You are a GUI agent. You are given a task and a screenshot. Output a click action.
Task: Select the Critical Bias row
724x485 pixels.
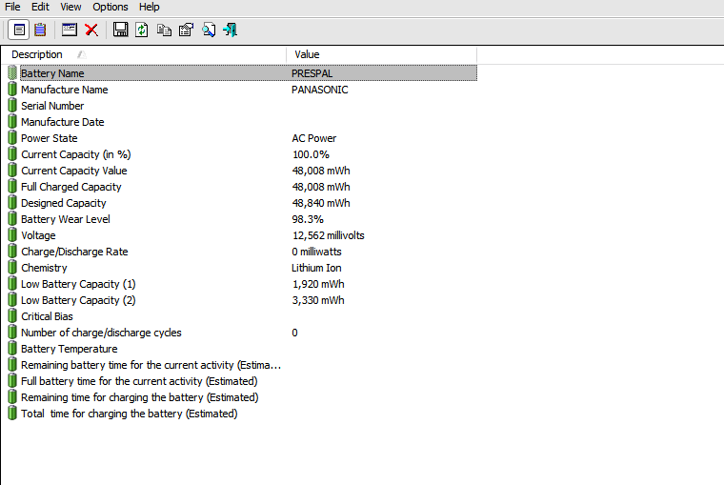(47, 316)
